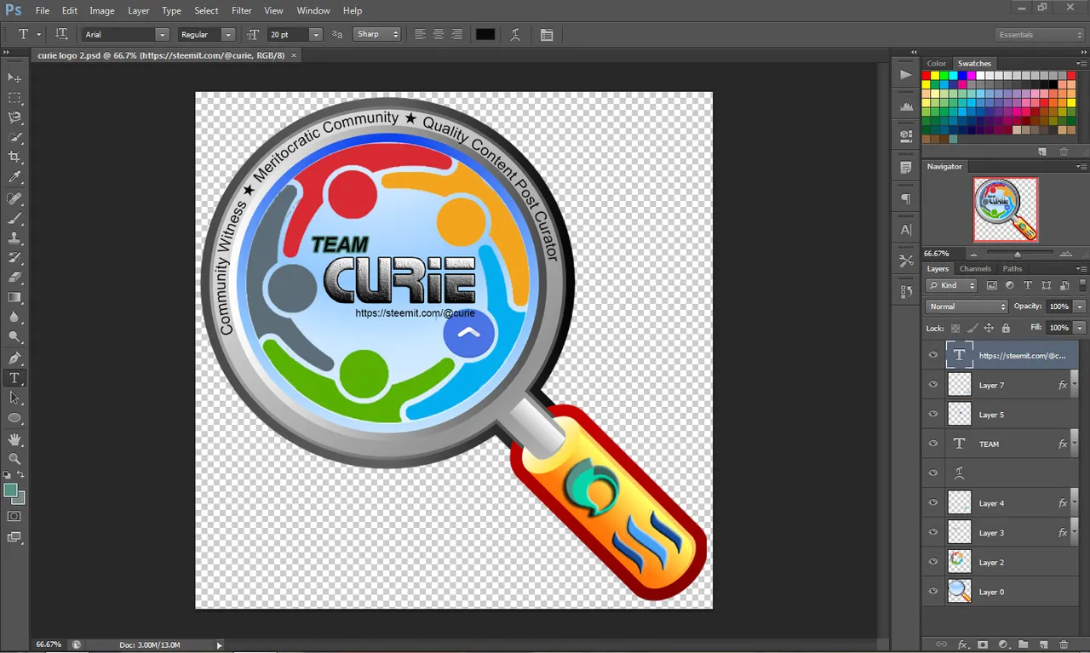The image size is (1090, 653).
Task: Open the Filter menu
Action: [242, 10]
